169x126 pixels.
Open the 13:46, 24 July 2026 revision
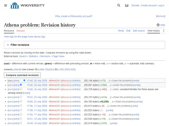(x=37, y=85)
